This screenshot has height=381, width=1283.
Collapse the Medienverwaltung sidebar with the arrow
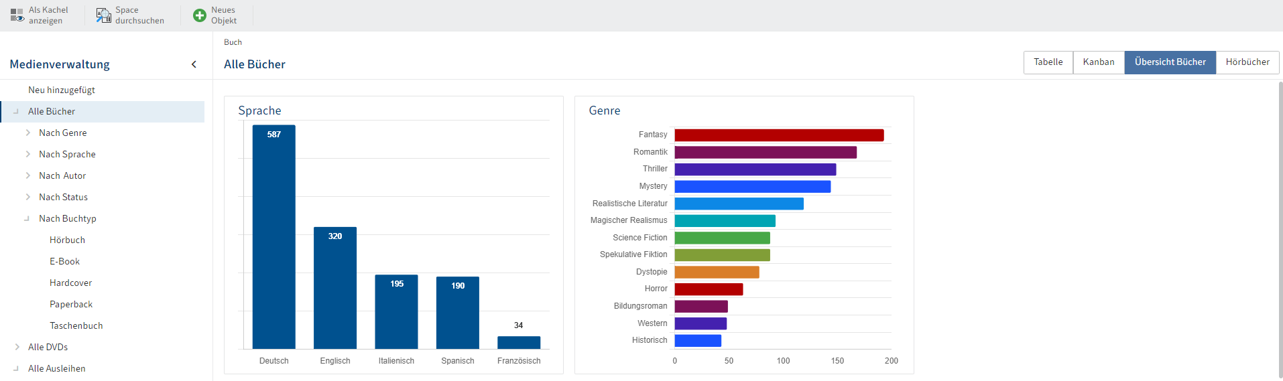click(194, 64)
